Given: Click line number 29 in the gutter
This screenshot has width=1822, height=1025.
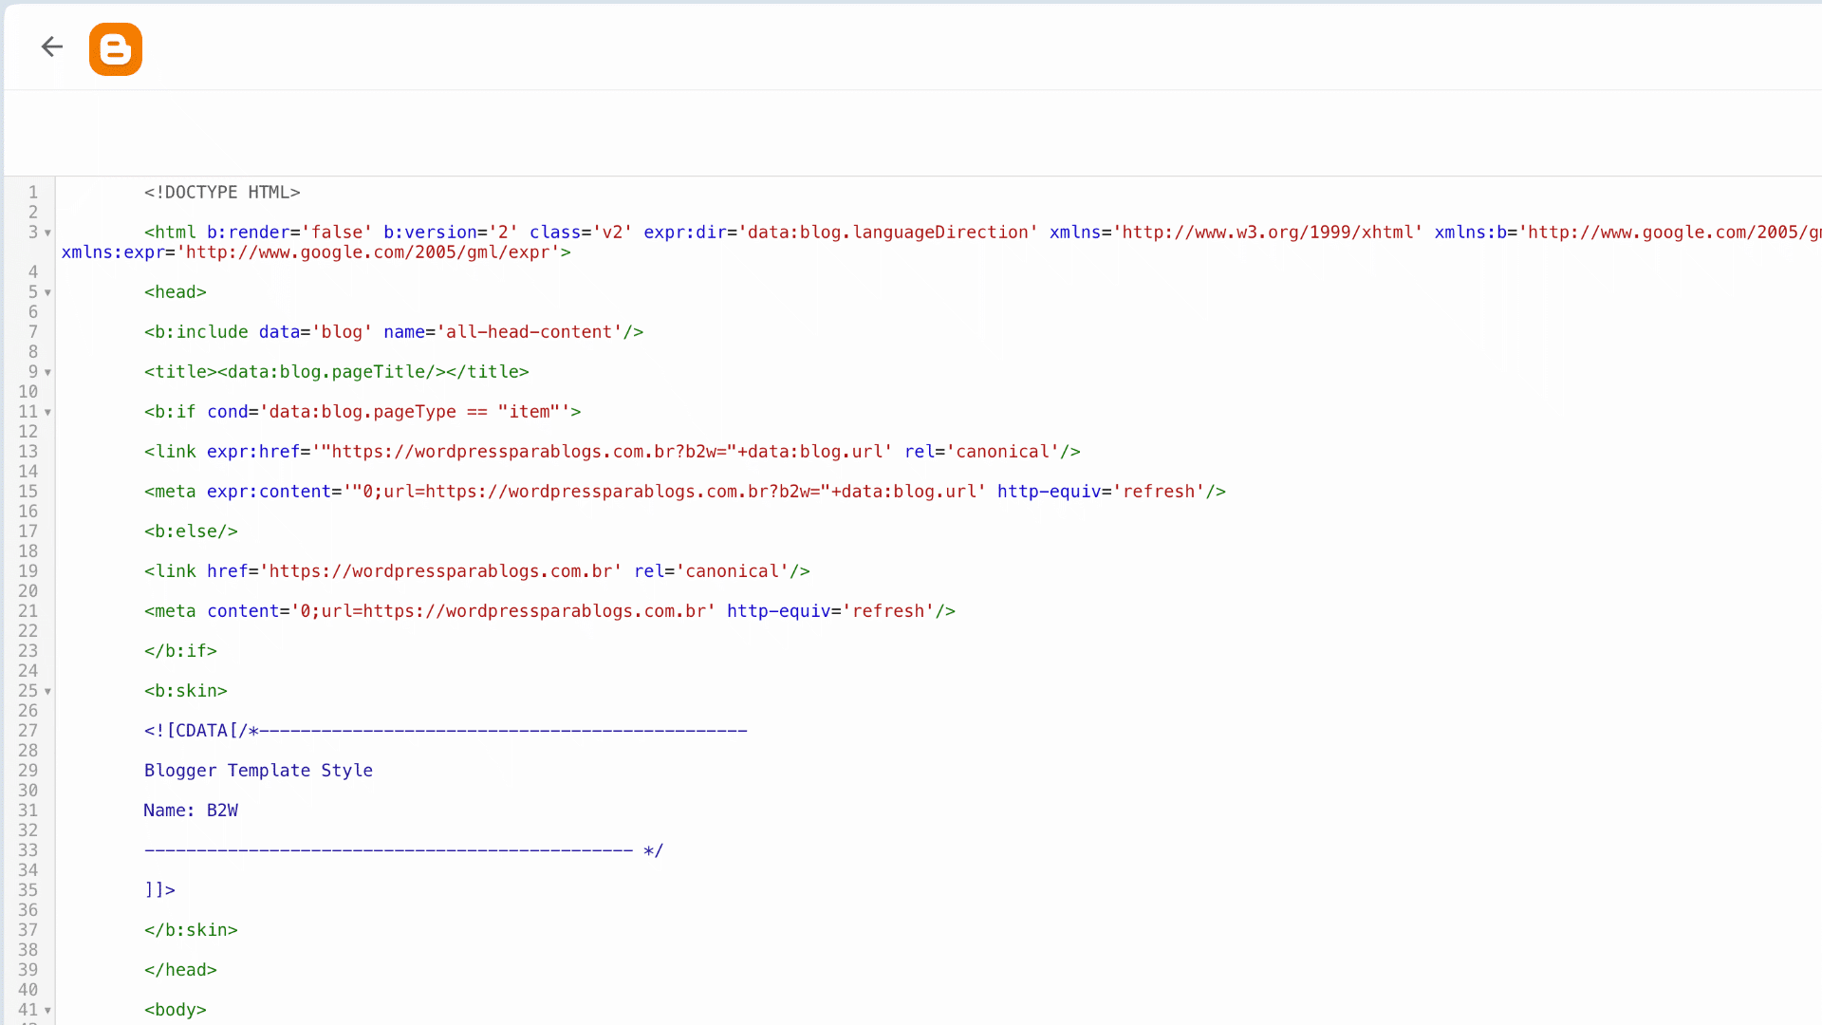Looking at the screenshot, I should [28, 771].
